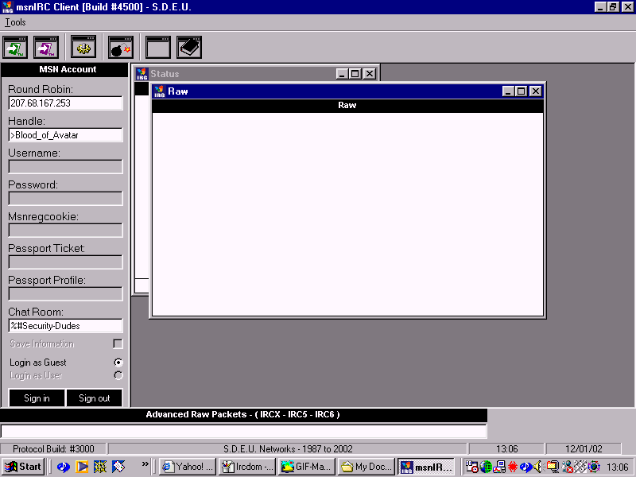Switch to the GIF-Ma... taskbar window
Screen dimensions: 636x477
(307, 467)
